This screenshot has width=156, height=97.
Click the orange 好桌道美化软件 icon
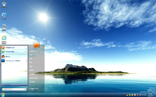point(3,48)
